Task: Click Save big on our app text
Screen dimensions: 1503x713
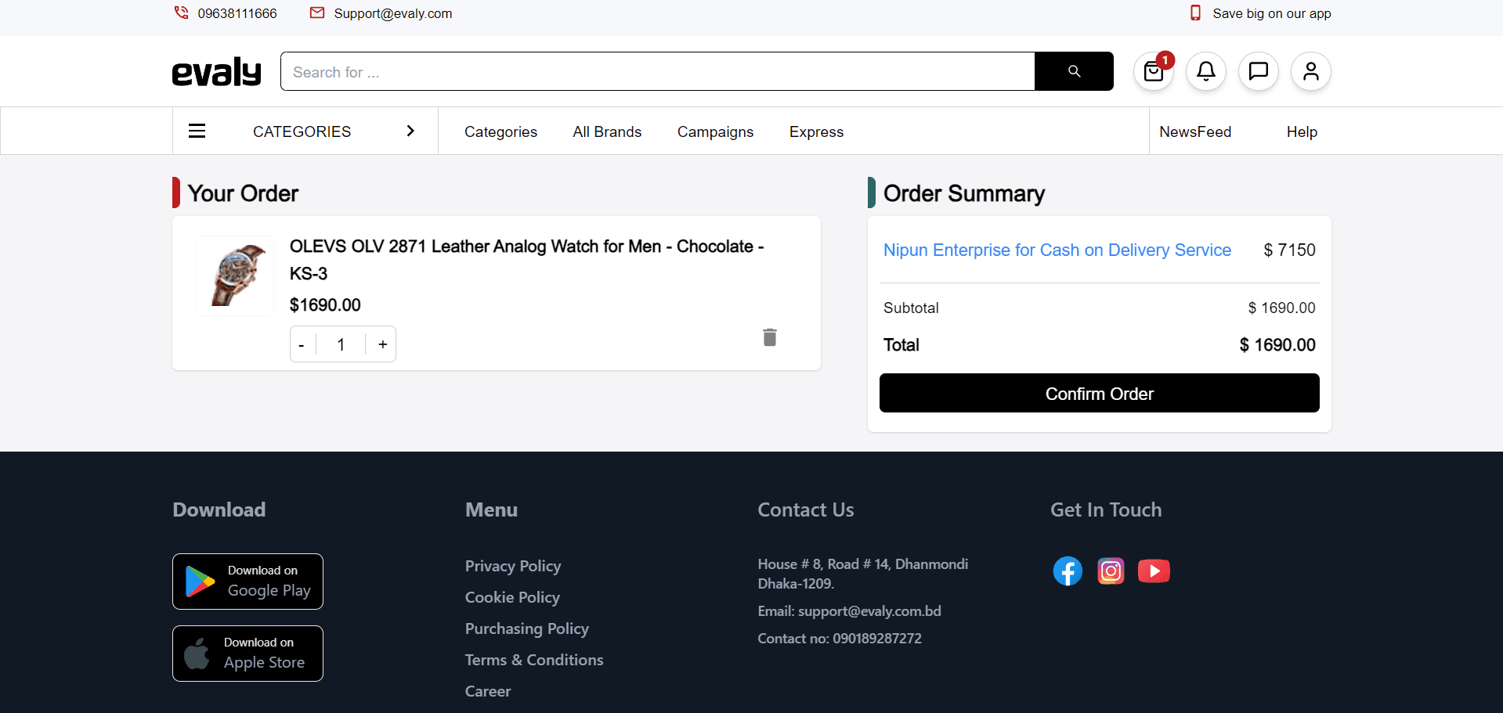Action: pyautogui.click(x=1272, y=13)
